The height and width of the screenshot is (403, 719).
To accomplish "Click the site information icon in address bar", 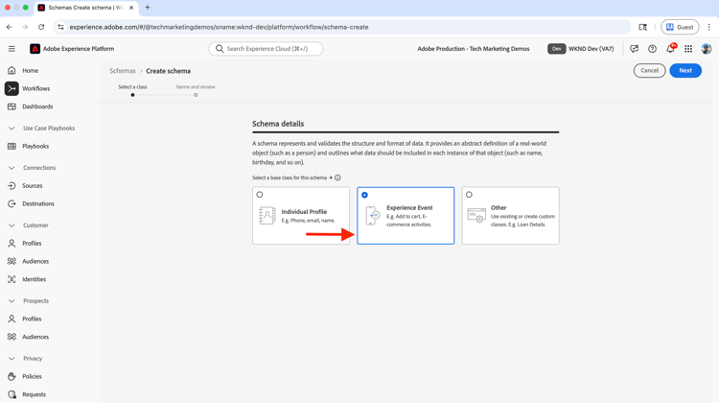I will pyautogui.click(x=60, y=27).
